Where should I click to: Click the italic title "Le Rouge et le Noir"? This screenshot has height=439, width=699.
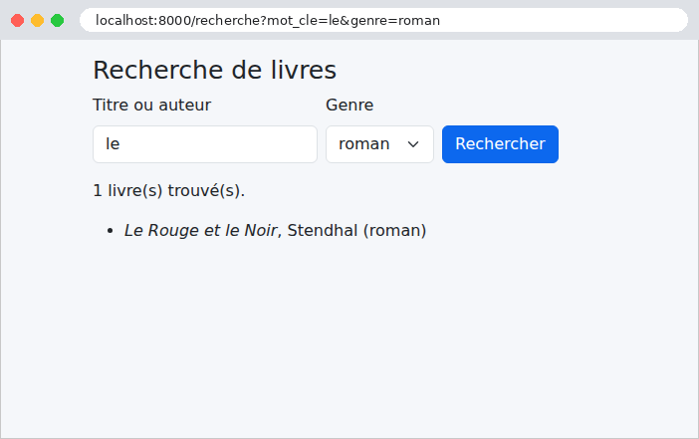coord(200,230)
